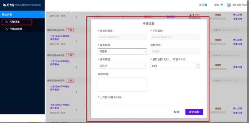Click the disabled 退货采购单 field
249x123 pixels.
122,37
